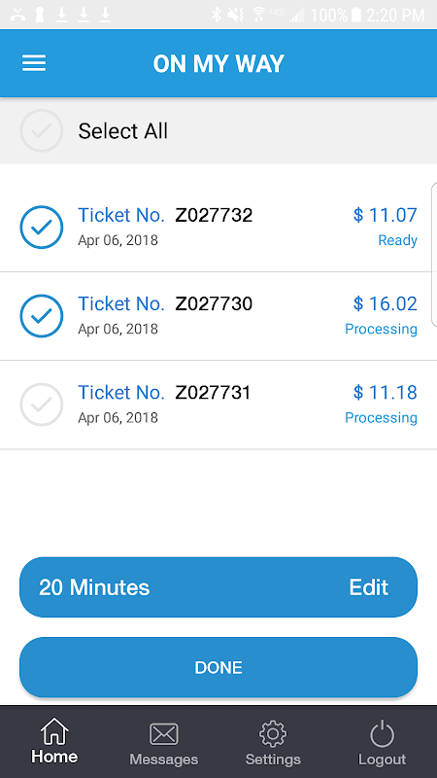Open the Settings gear icon
Viewport: 437px width, 778px height.
point(273,734)
